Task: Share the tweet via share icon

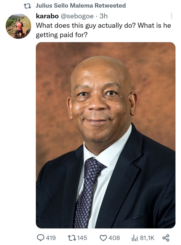Action: coord(166,238)
